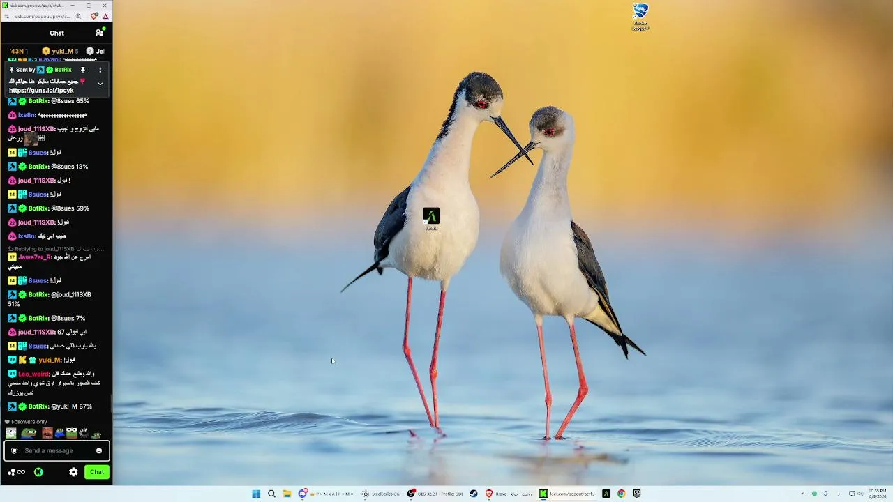This screenshot has width=893, height=502.
Task: Select BotRix message '@8sues 13%'
Action: (x=47, y=167)
